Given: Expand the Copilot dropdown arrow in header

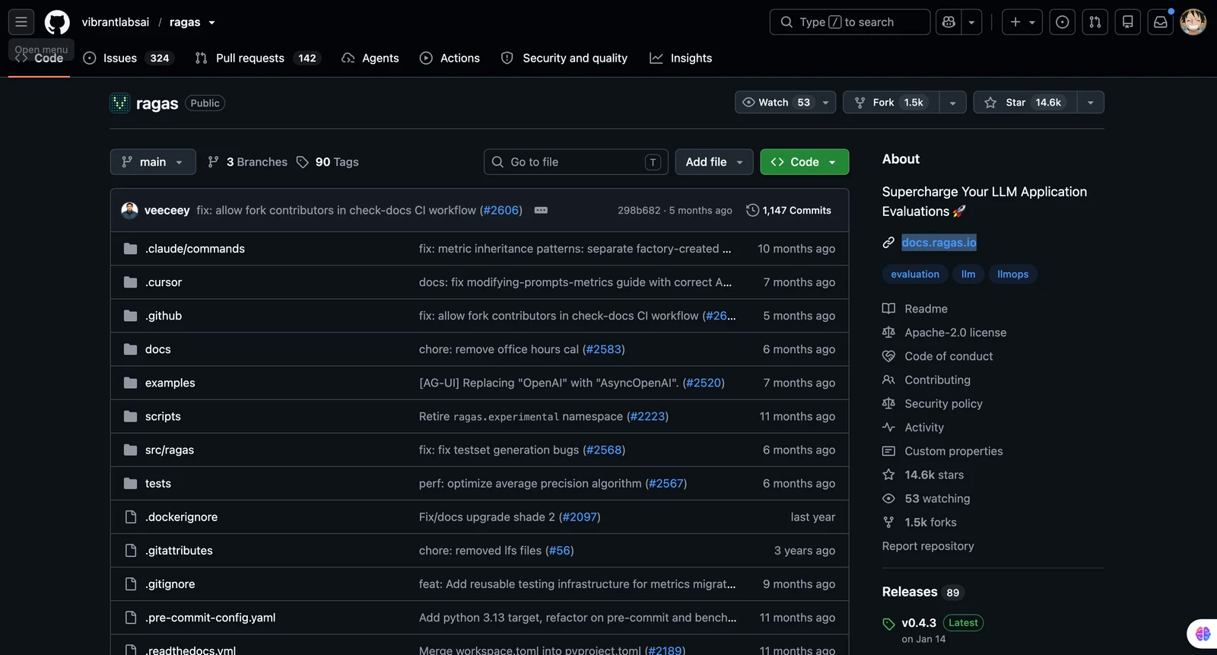Looking at the screenshot, I should (x=971, y=22).
